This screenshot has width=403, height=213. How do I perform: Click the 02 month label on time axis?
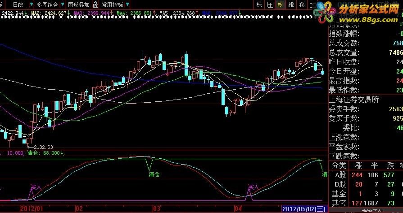79,209
